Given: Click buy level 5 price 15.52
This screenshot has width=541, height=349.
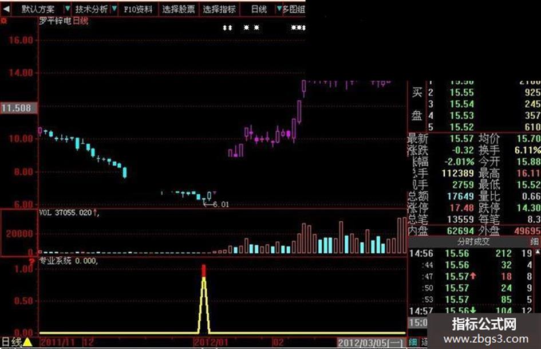Looking at the screenshot, I should [461, 127].
